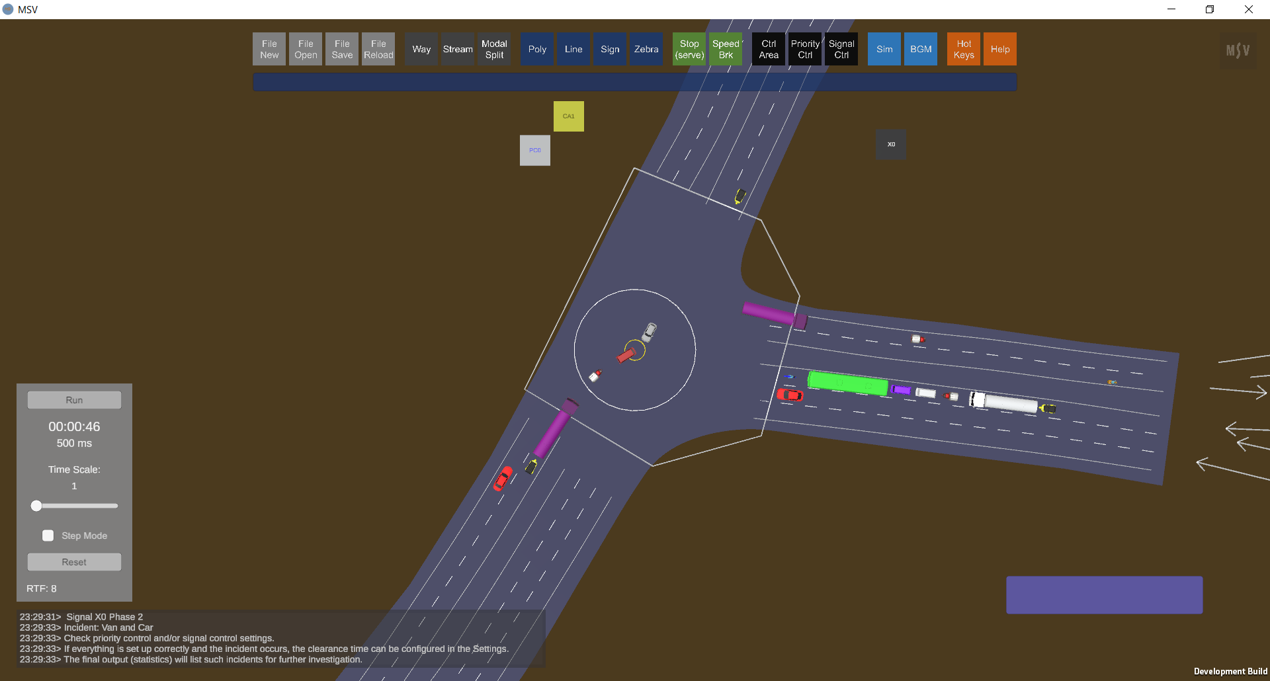This screenshot has height=681, width=1270.
Task: Reset the simulation
Action: 74,562
